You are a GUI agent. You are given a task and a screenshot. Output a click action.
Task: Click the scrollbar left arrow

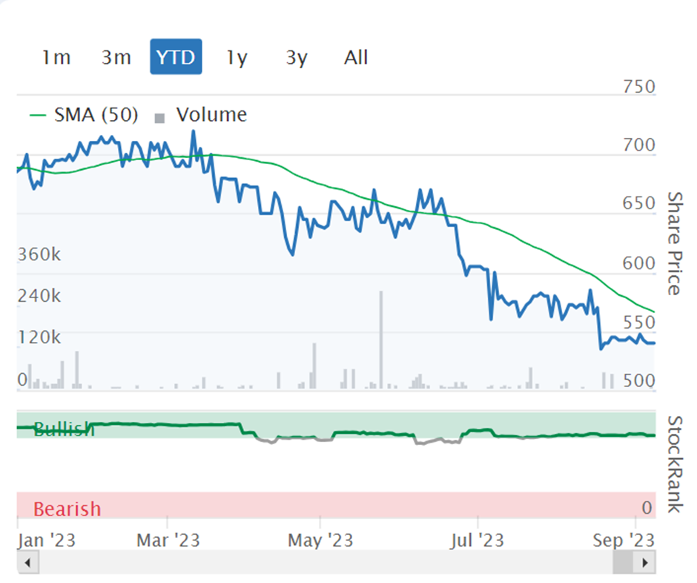point(27,562)
